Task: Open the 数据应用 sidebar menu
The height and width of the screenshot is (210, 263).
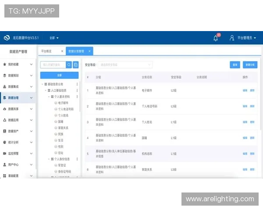Action: (18, 120)
